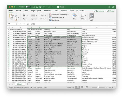Go to previous sheet arrow
Screen dimensions: 123x98
9,84
